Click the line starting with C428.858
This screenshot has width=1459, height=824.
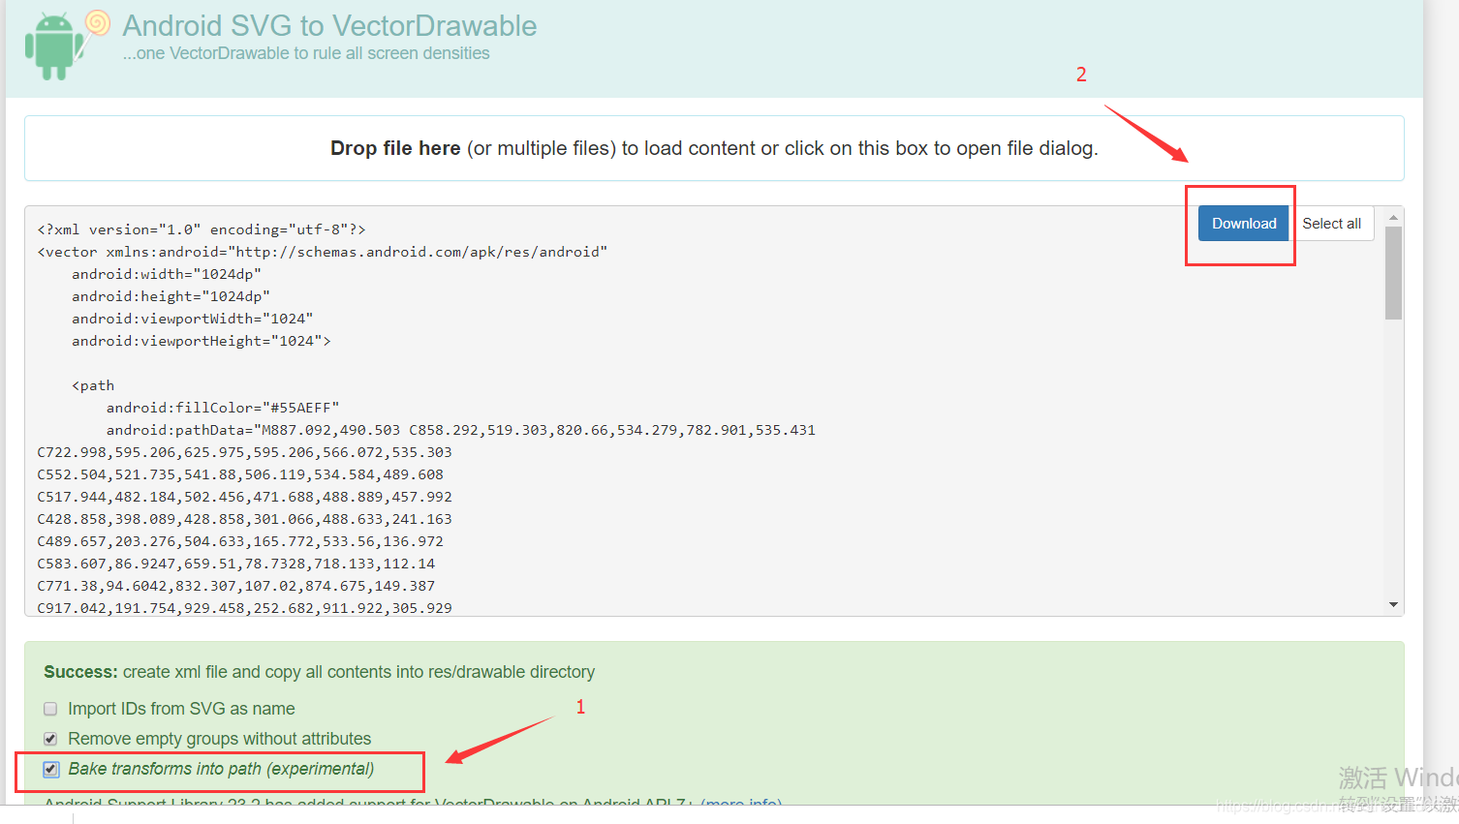[x=244, y=519]
